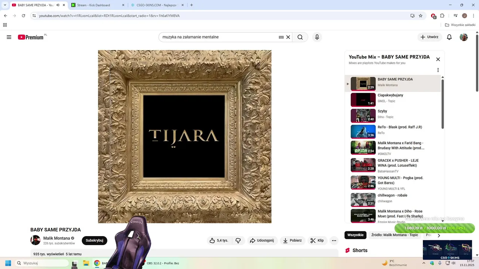Viewport: 479px width, 269px height.
Task: Create a clip with Klip button
Action: pyautogui.click(x=317, y=241)
